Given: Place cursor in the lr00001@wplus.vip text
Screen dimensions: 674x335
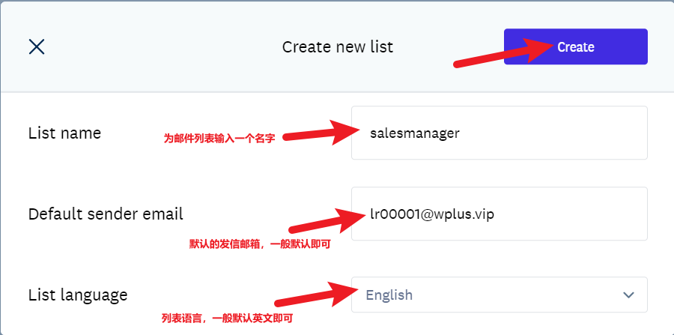Looking at the screenshot, I should click(432, 214).
